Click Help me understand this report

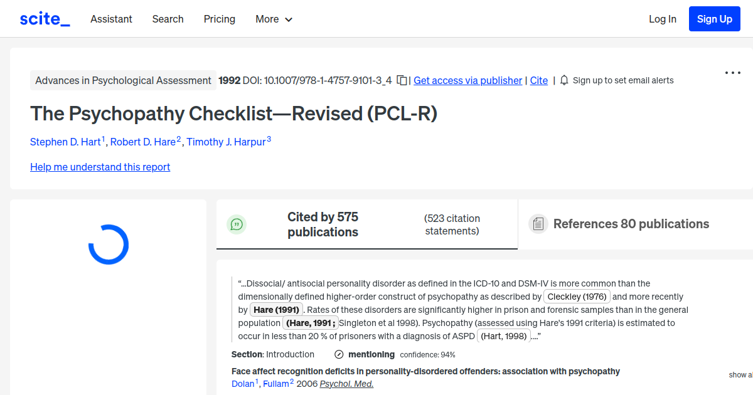point(100,167)
